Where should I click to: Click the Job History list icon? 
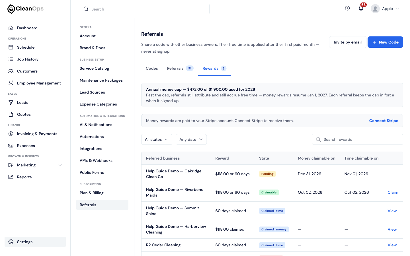(x=11, y=59)
